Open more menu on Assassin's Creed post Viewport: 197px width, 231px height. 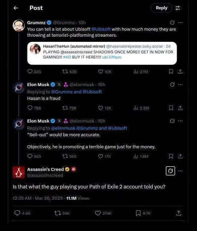[180, 171]
